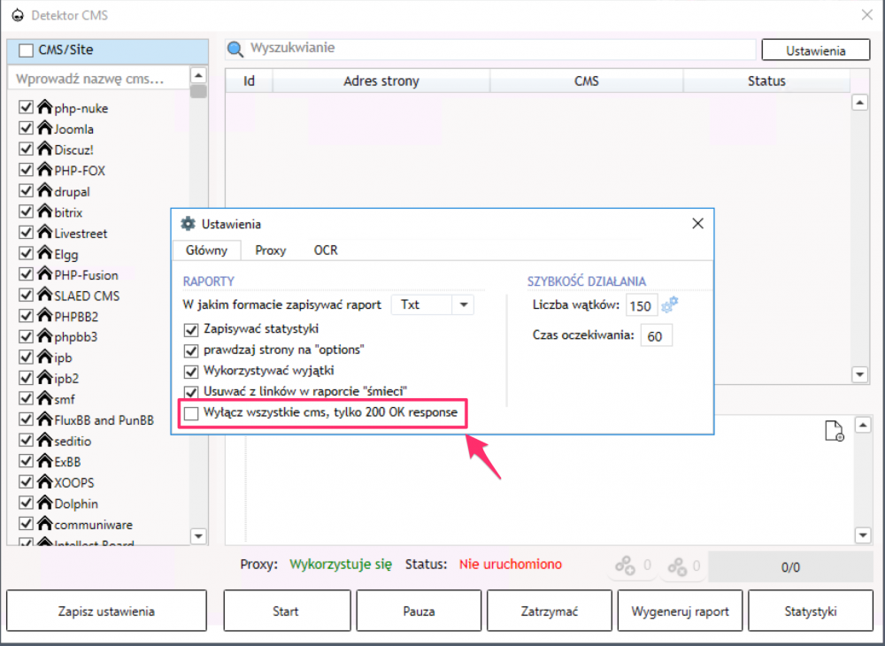This screenshot has height=646, width=885.
Task: Uncheck the communiware checkbox
Action: pyautogui.click(x=26, y=524)
